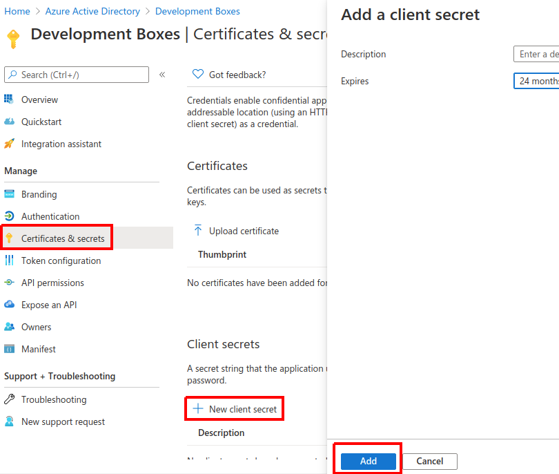Image resolution: width=559 pixels, height=474 pixels.
Task: Open Troubleshooting in the support section
Action: click(54, 399)
